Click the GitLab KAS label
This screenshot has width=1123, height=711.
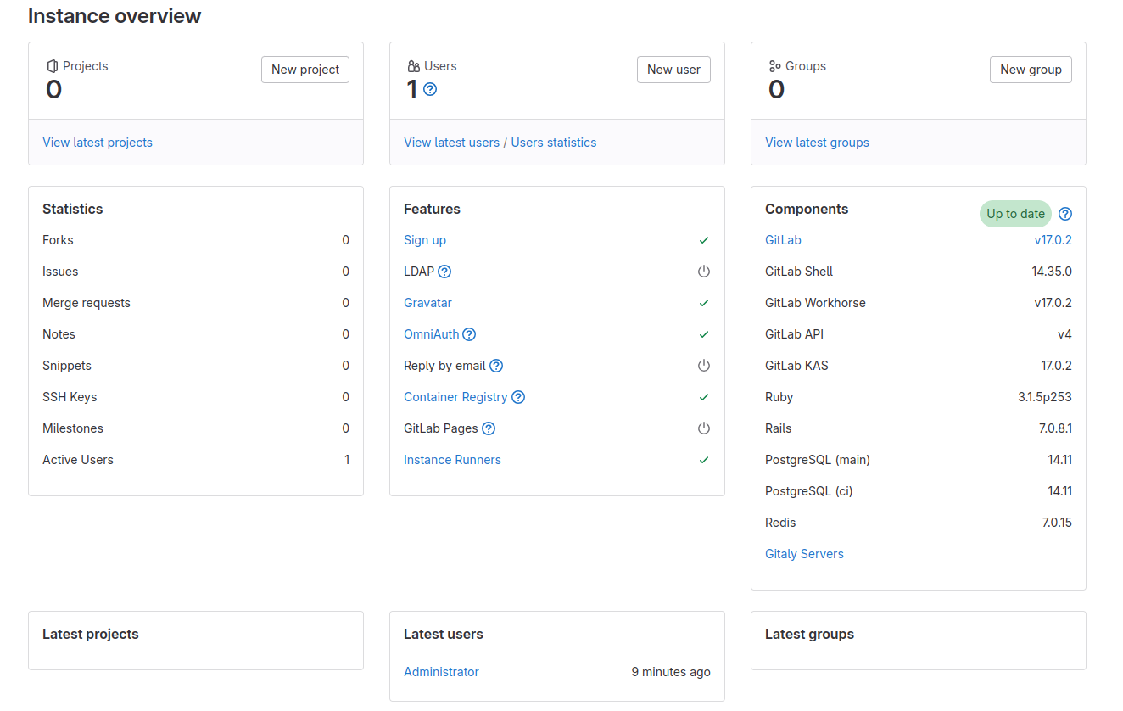click(796, 366)
